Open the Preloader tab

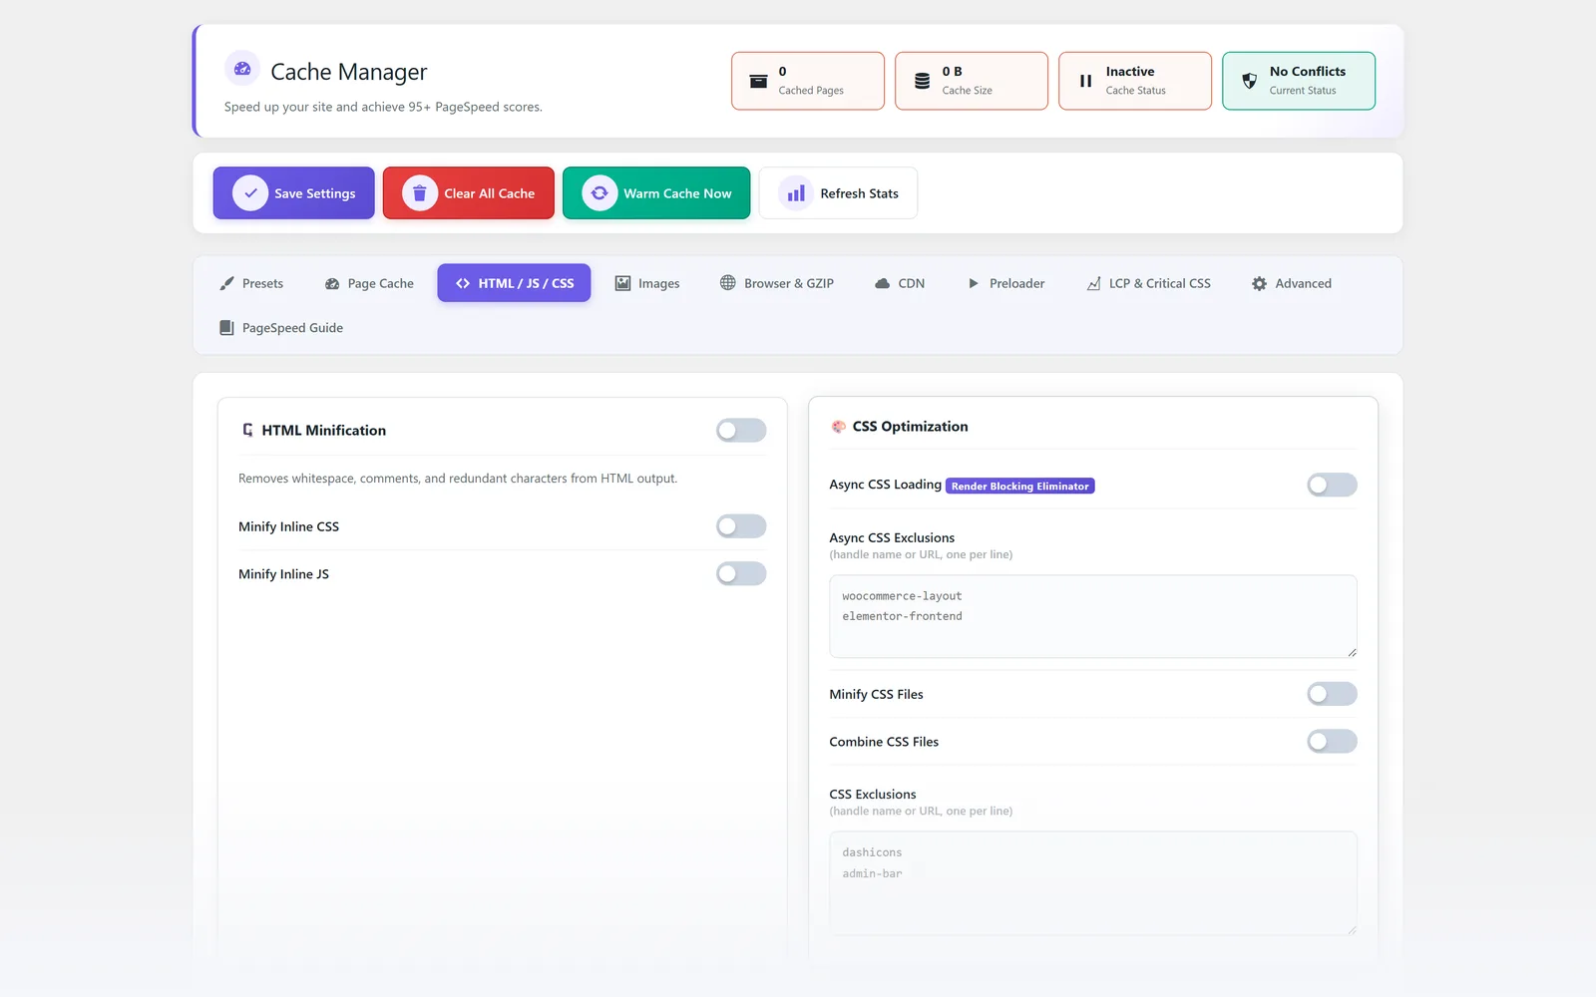(1006, 283)
